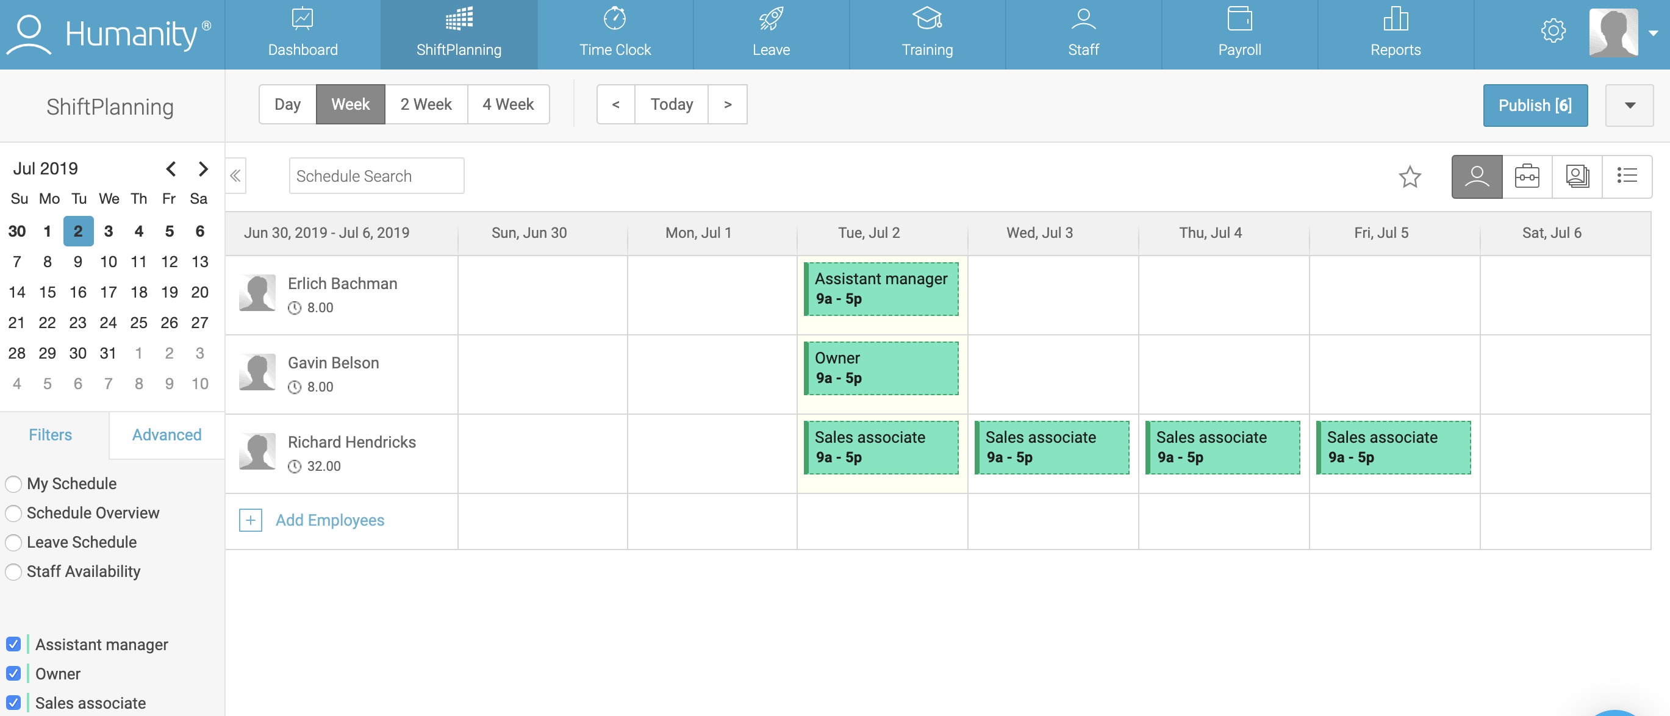Click the green Owner shift block
Screen dimensions: 1670x716
point(881,368)
